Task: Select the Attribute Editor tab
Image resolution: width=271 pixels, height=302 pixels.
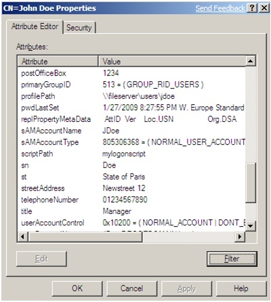Action: (x=35, y=26)
